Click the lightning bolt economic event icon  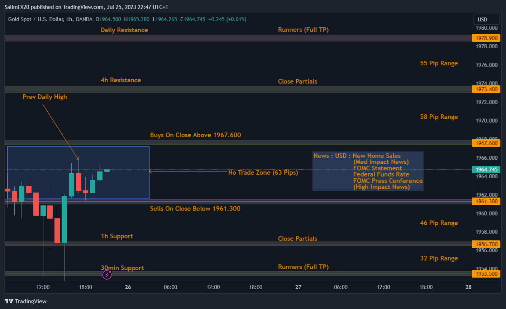tap(107, 274)
